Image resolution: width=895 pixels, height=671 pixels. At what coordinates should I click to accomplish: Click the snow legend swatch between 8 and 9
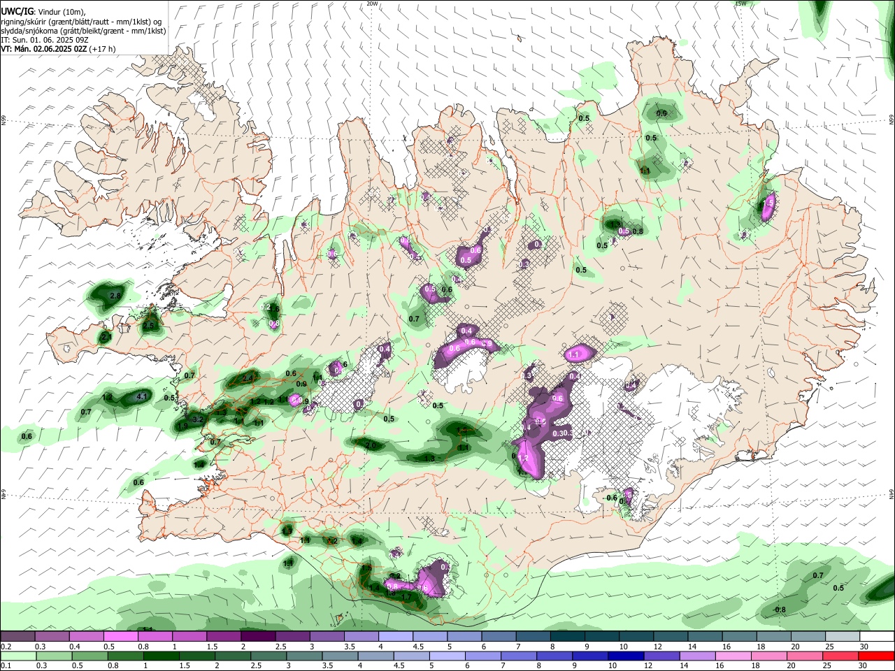(567, 637)
